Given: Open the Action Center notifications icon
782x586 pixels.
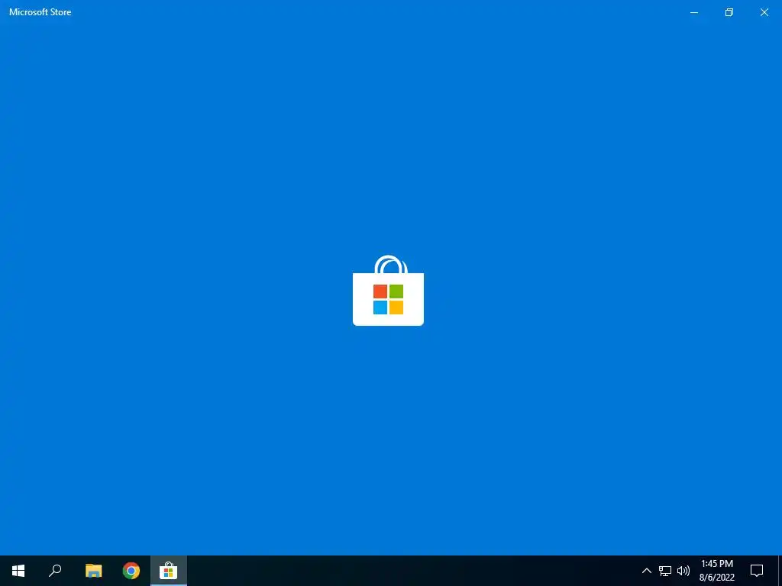Looking at the screenshot, I should (757, 571).
